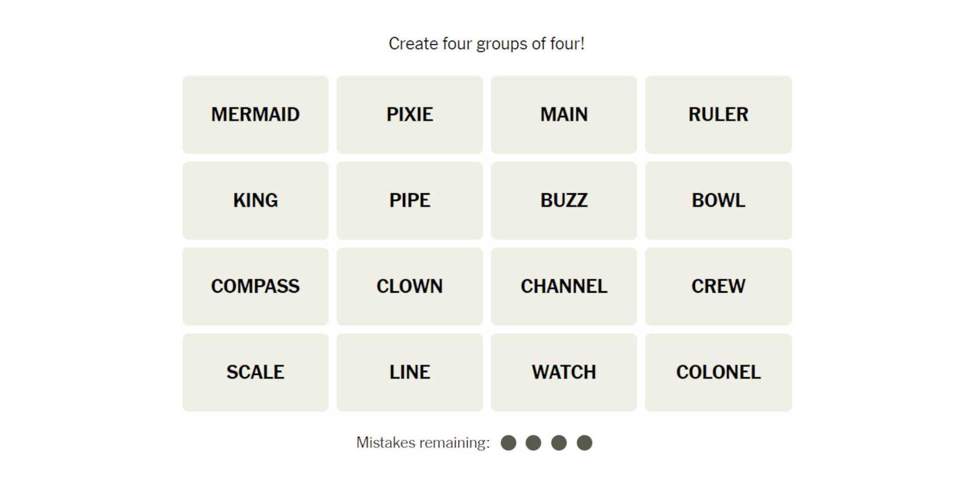Image resolution: width=975 pixels, height=487 pixels.
Task: Choose the MAIN word card
Action: [564, 115]
